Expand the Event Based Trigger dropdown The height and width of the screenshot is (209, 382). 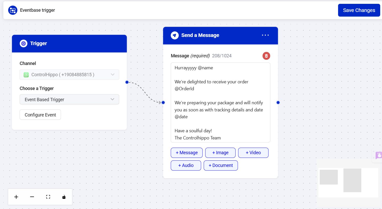pos(69,99)
